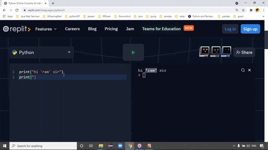Open the pexam bookmark folder
Image resolution: width=268 pixels, height=150 pixels.
(x=89, y=16)
